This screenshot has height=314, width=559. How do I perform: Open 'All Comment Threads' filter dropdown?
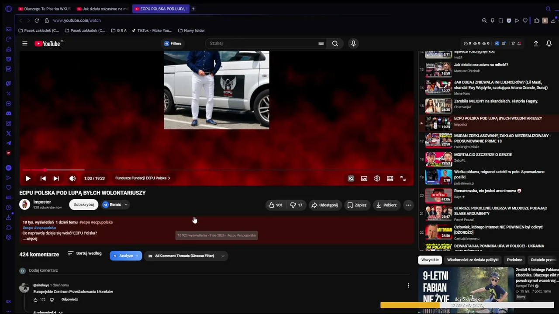186,256
